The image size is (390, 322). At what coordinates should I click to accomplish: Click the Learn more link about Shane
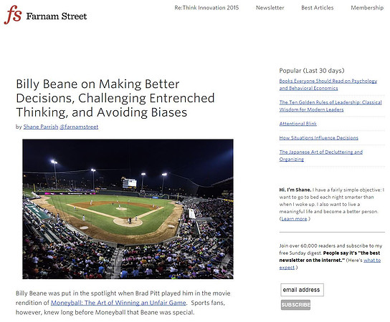point(294,219)
